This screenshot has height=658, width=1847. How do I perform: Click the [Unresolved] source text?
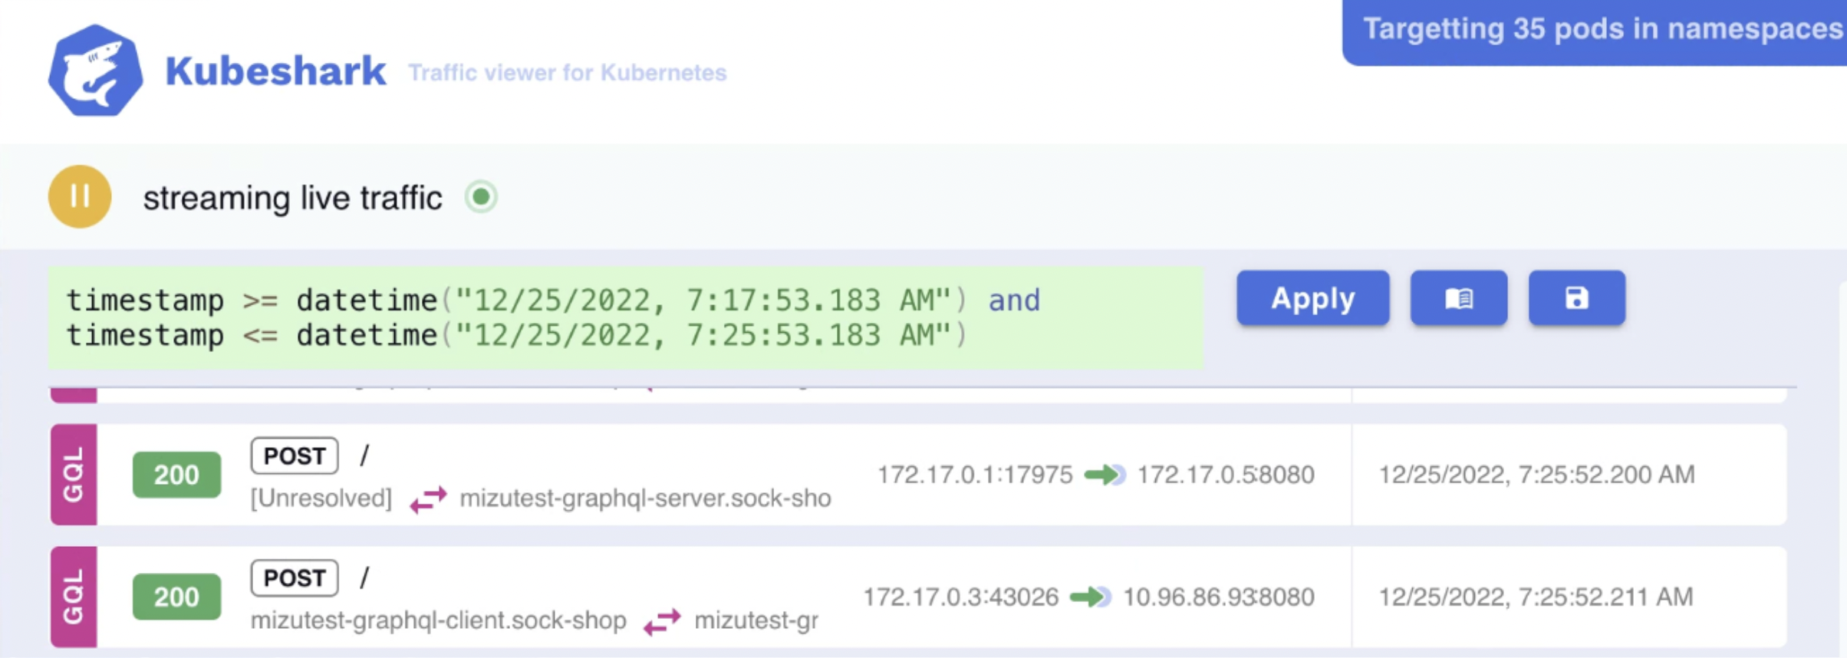click(321, 498)
